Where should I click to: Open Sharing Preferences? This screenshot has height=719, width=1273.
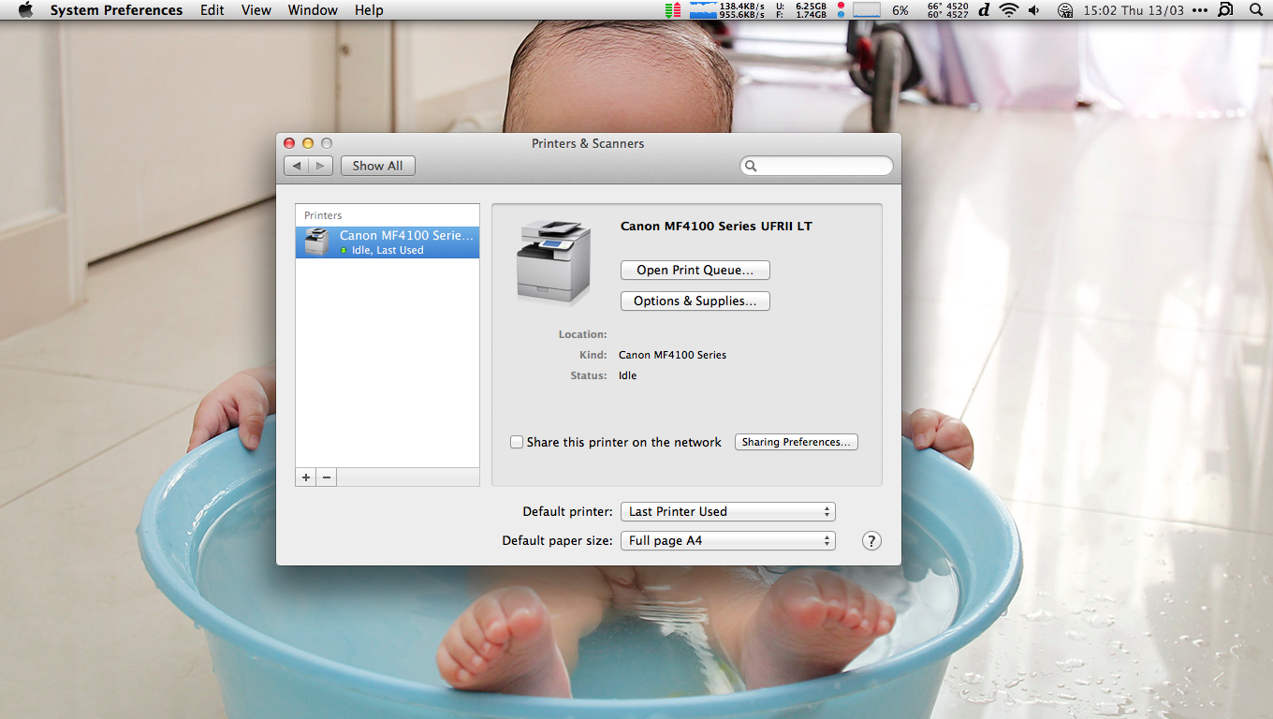click(797, 442)
